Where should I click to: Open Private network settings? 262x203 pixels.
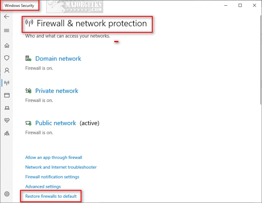point(56,91)
